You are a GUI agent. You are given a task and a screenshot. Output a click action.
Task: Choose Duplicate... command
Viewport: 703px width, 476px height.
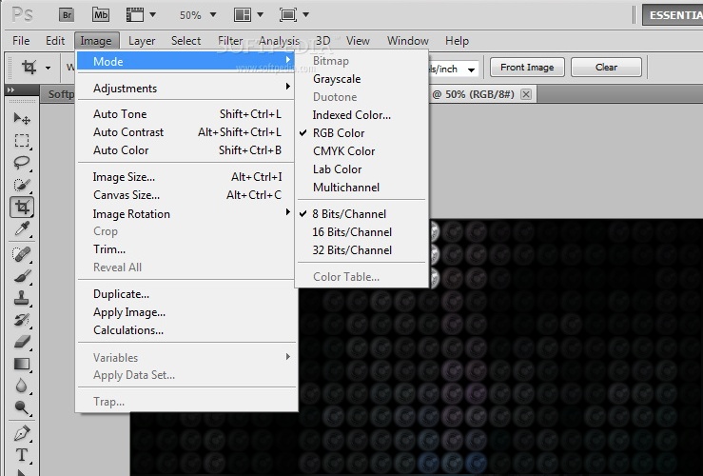pos(186,294)
